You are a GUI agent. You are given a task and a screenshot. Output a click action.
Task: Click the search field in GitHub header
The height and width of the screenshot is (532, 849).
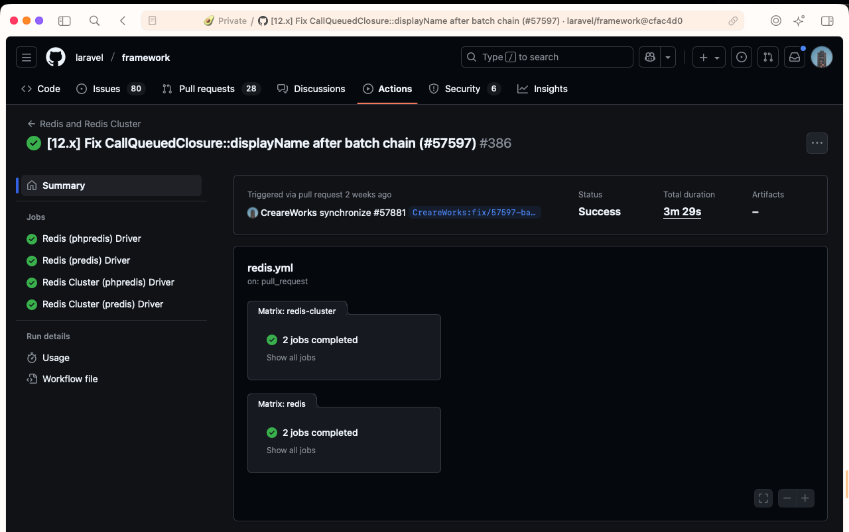pyautogui.click(x=547, y=58)
